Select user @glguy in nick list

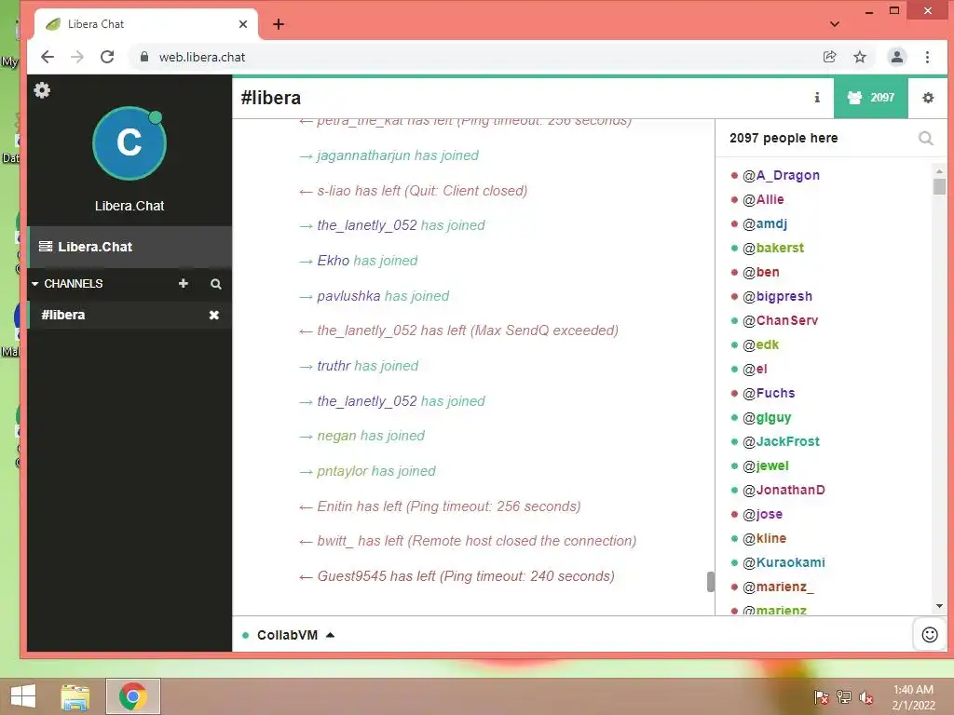point(767,417)
